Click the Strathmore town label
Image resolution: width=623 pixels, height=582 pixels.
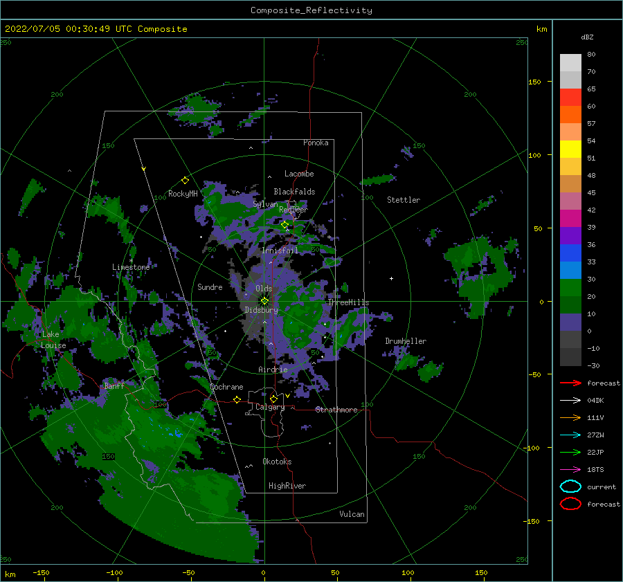click(x=336, y=410)
